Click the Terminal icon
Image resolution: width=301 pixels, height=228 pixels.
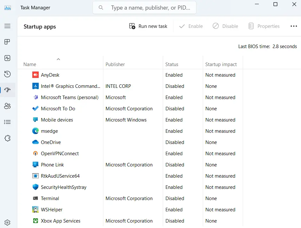(x=35, y=198)
